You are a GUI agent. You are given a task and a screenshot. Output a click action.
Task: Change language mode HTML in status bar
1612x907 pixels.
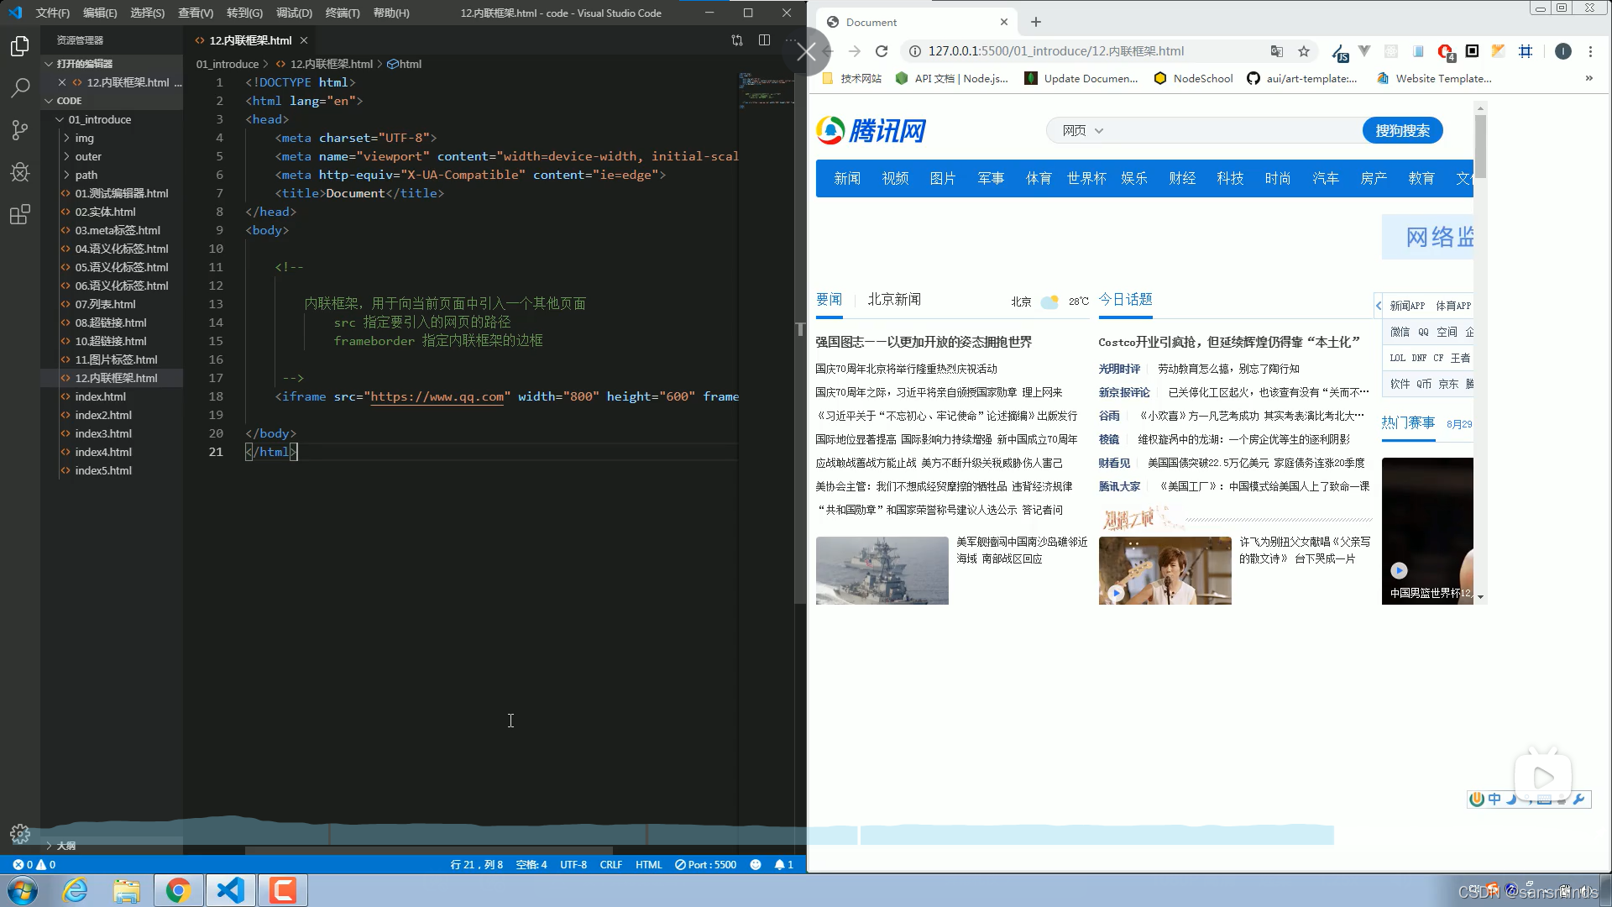pyautogui.click(x=648, y=864)
